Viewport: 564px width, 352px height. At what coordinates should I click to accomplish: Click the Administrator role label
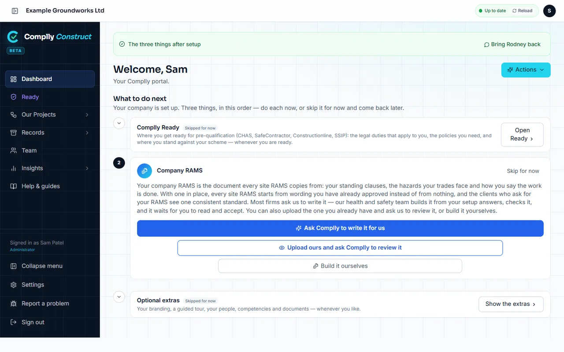22,250
